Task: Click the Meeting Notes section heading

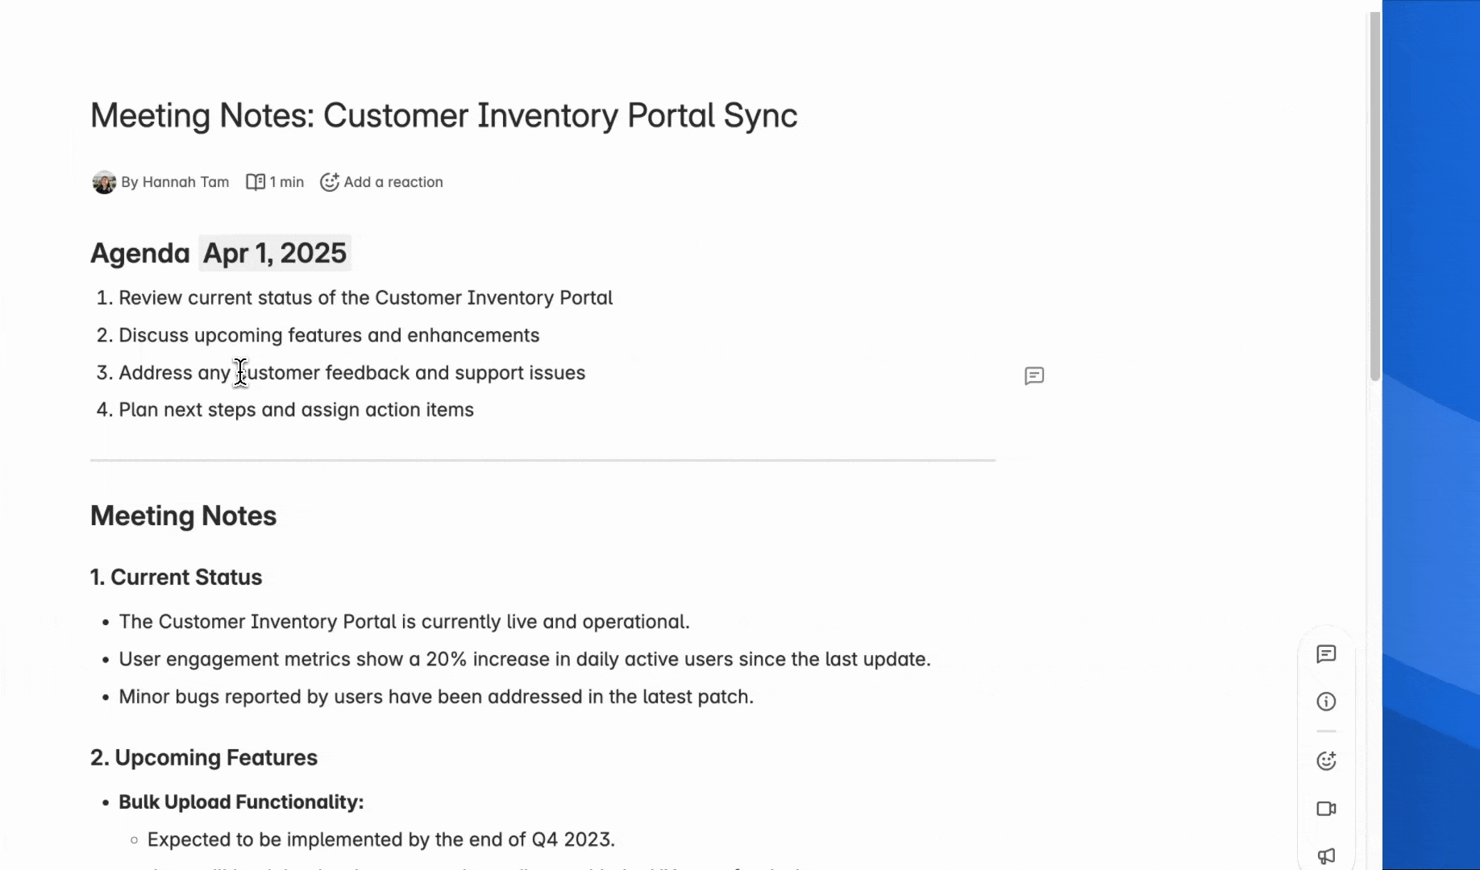Action: (183, 516)
